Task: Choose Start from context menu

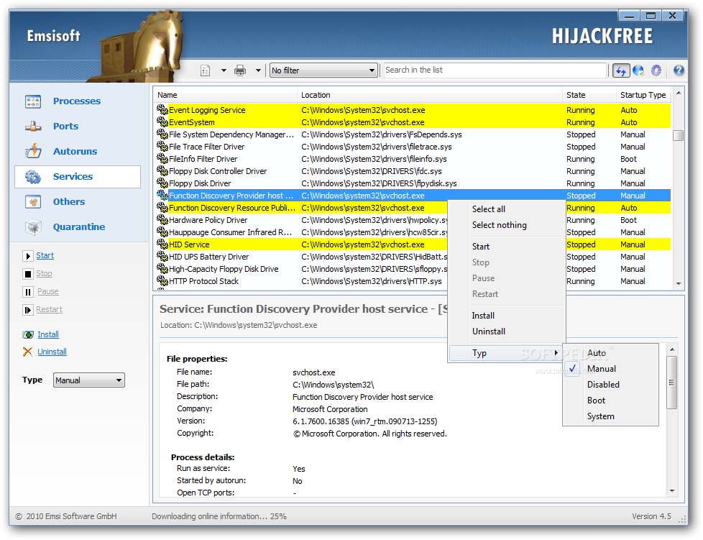Action: tap(507, 246)
